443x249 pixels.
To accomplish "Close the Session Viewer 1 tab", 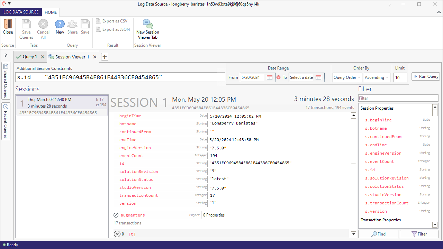I will pos(95,57).
